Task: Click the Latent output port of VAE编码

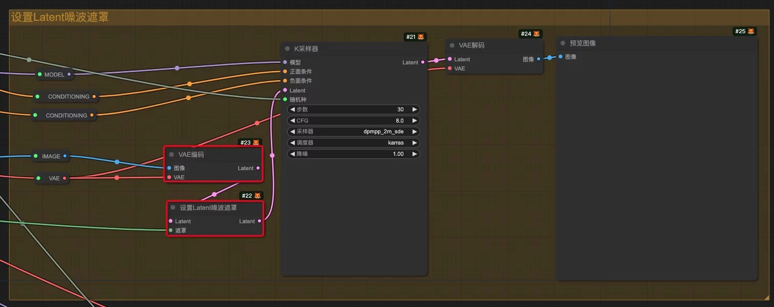Action: click(258, 168)
